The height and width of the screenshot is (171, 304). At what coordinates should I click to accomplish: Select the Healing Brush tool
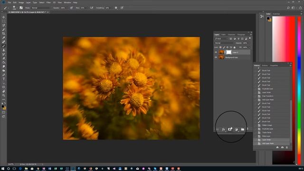point(3,42)
